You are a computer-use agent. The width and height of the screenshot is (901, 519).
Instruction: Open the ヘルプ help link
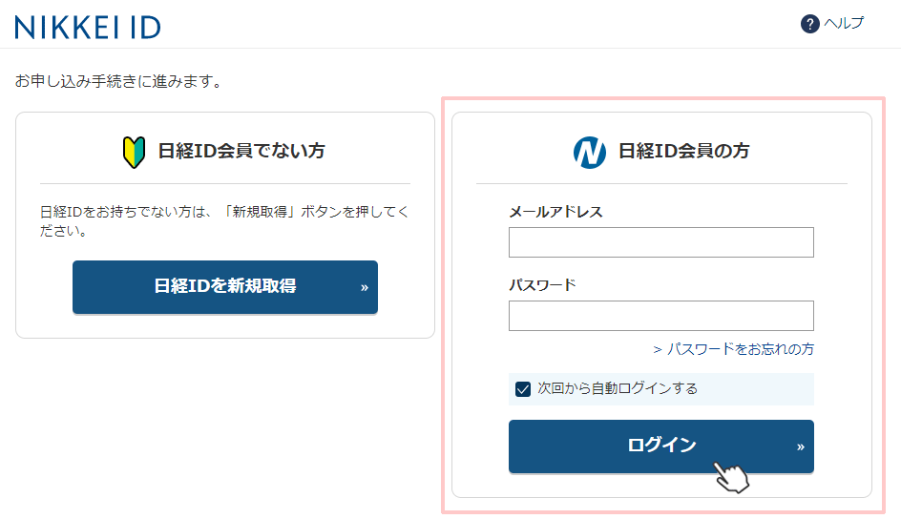tap(844, 23)
